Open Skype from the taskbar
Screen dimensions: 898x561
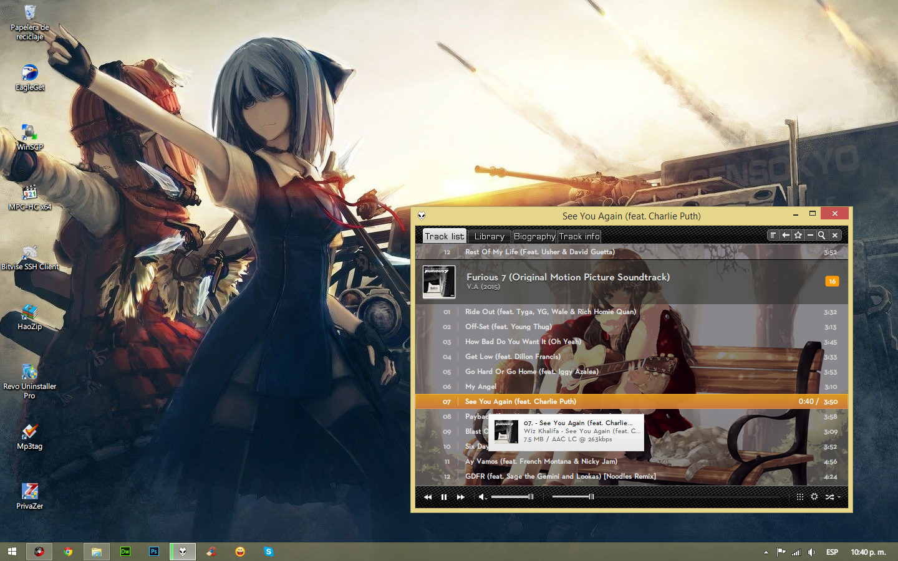[269, 552]
